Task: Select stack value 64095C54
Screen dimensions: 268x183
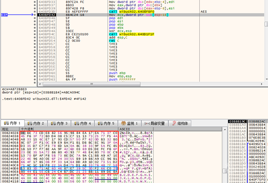Action: 257,144
